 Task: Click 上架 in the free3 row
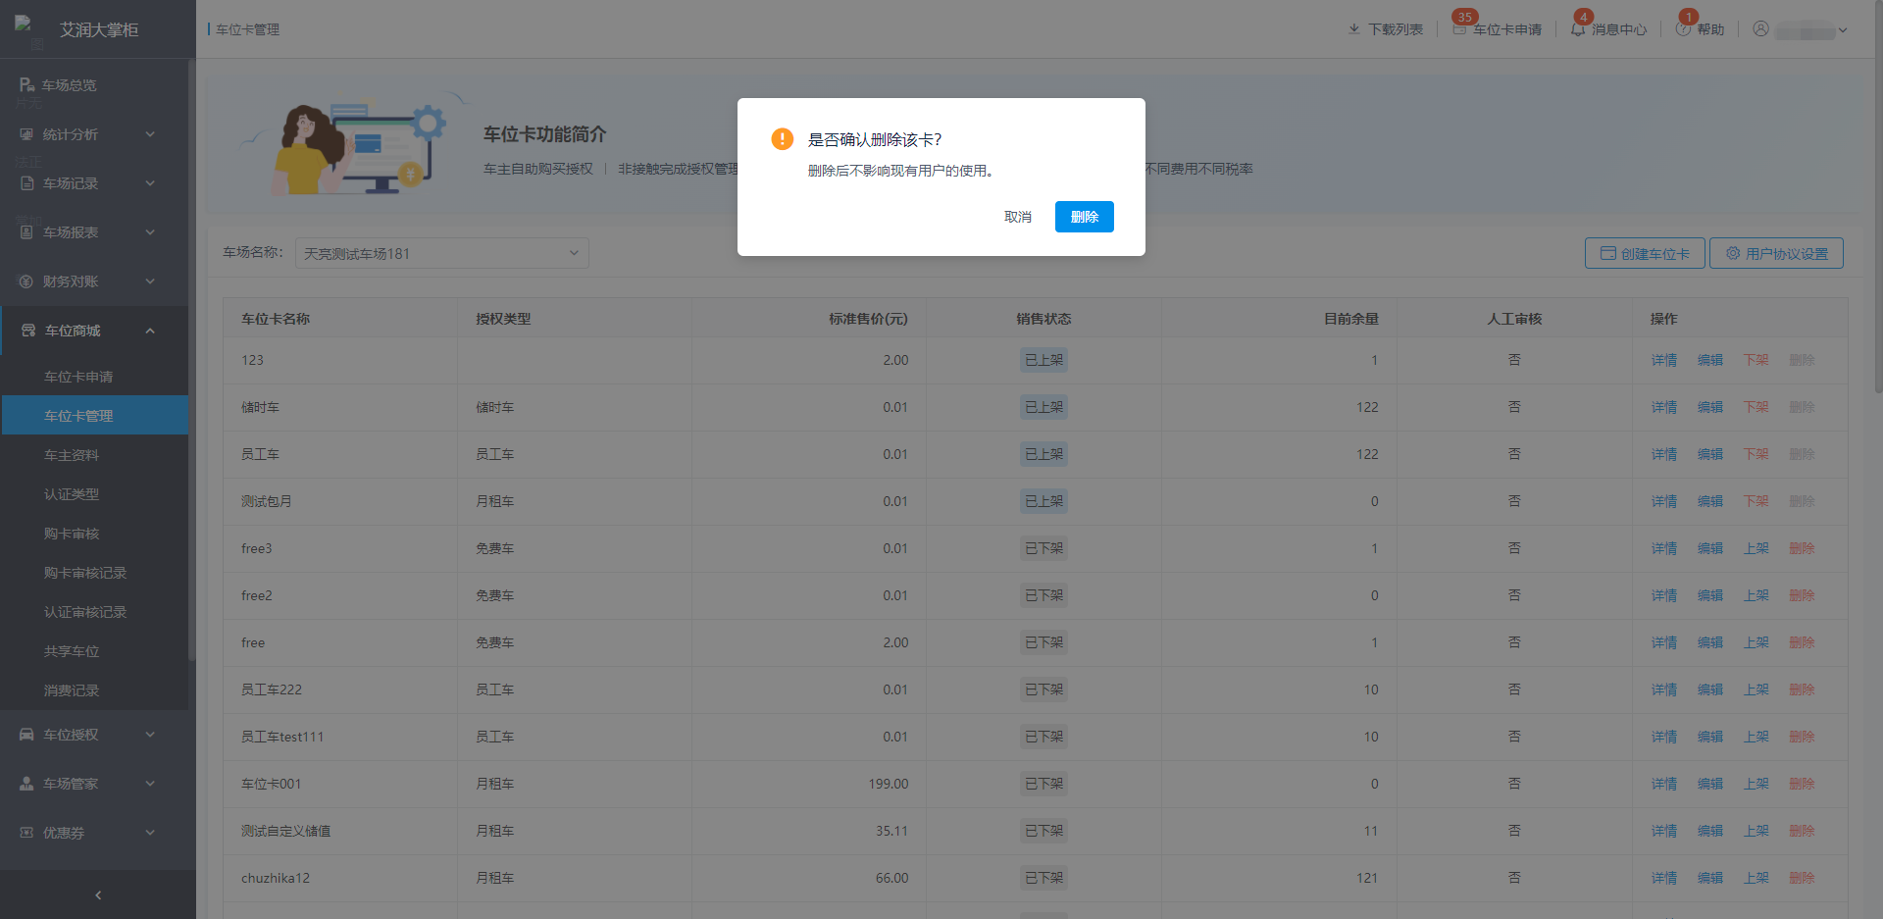[x=1756, y=548]
